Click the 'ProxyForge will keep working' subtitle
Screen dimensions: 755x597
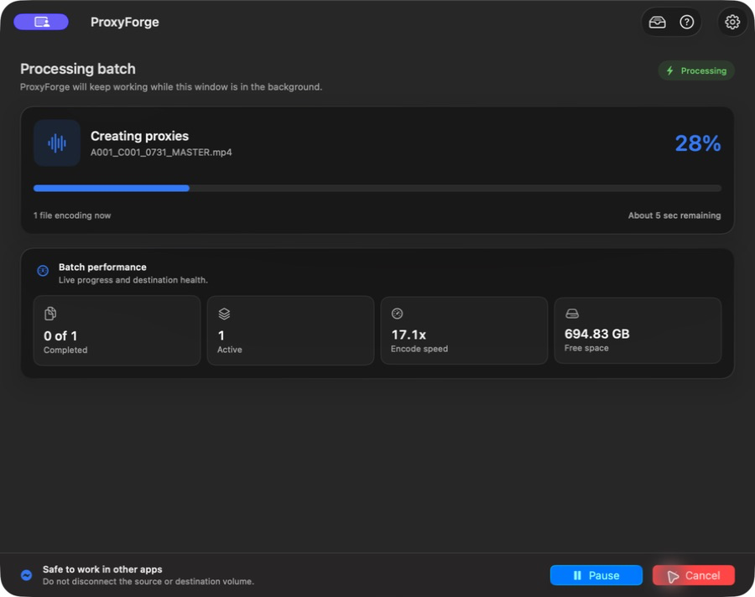[x=171, y=87]
